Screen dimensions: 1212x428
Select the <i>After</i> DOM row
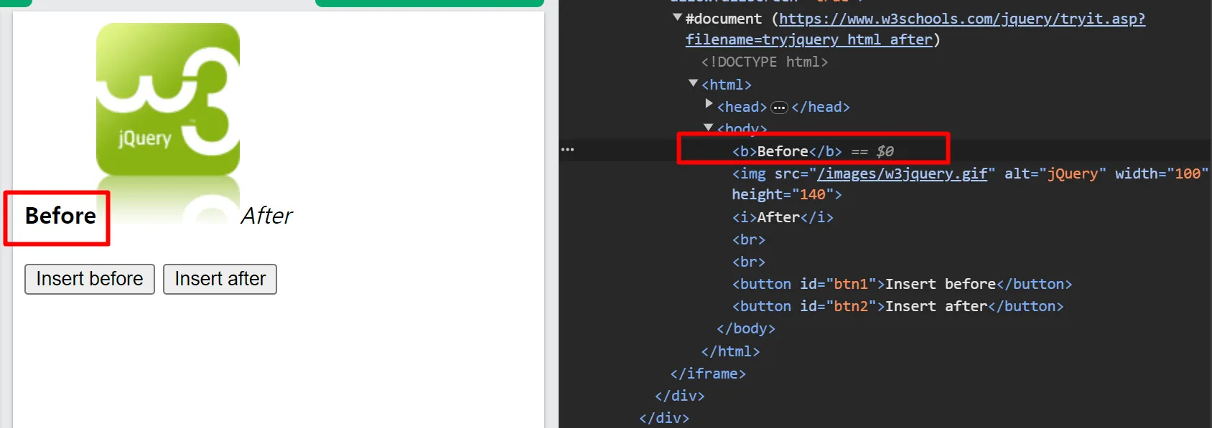tap(783, 217)
